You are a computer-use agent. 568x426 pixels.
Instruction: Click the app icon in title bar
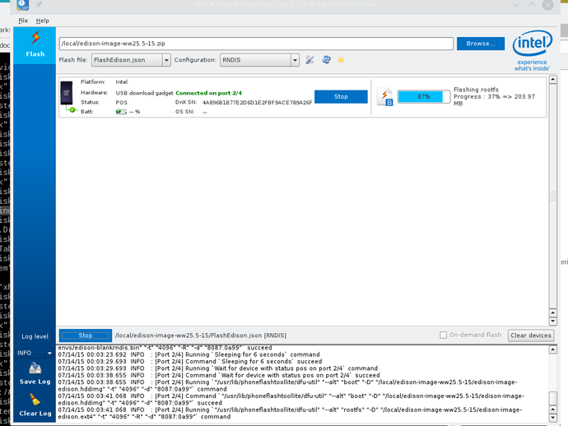click(22, 5)
